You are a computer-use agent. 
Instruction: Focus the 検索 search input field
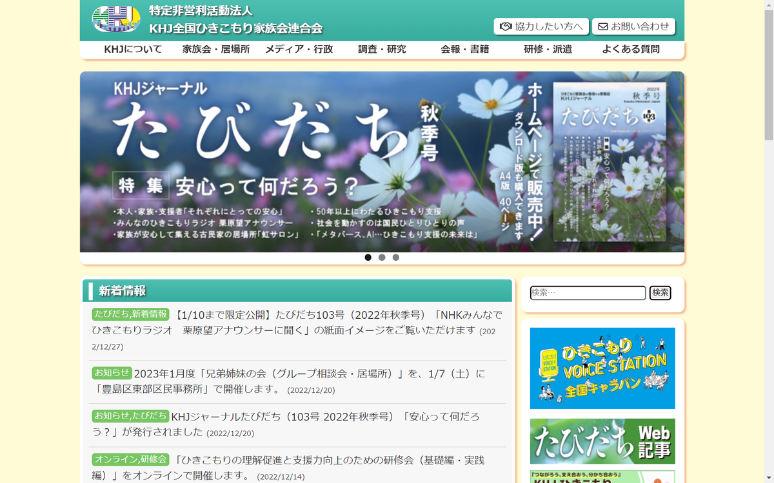(588, 293)
